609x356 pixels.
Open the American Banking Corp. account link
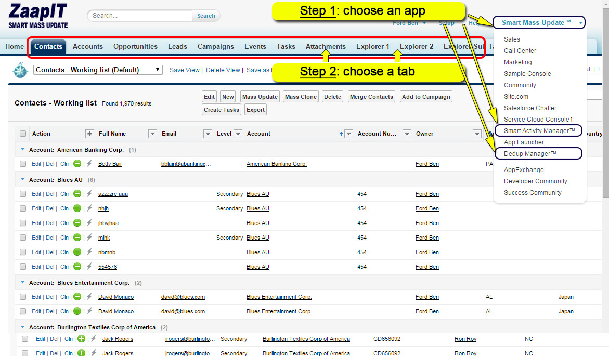[276, 164]
